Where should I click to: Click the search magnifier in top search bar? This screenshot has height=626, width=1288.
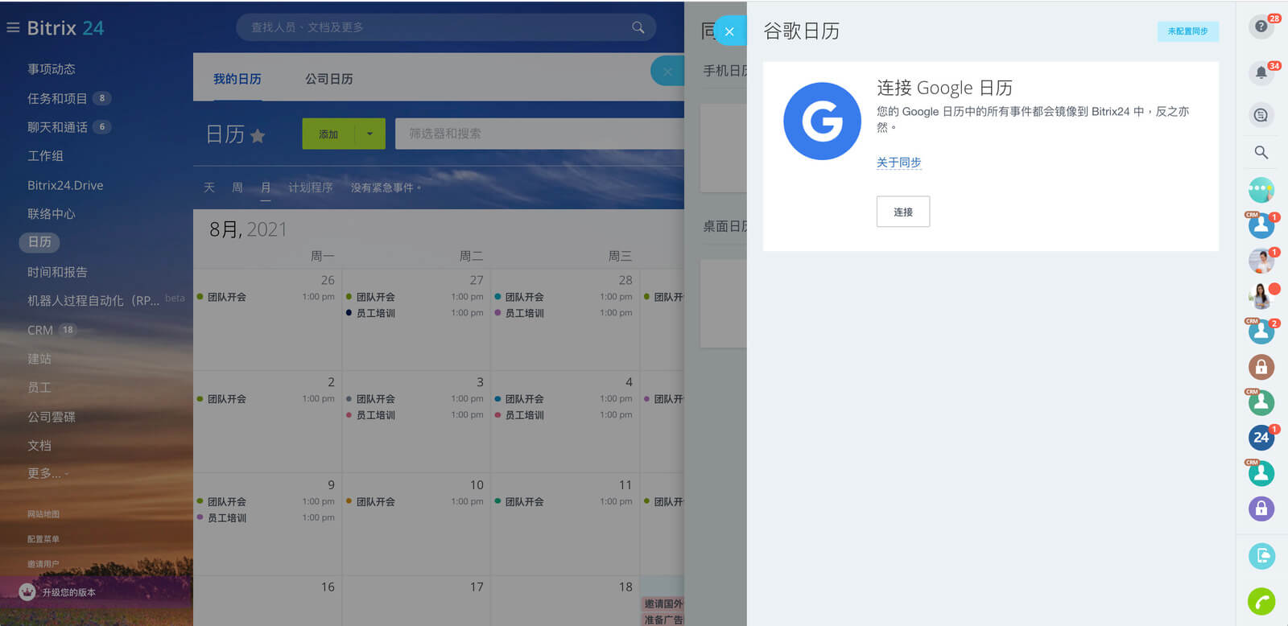638,27
